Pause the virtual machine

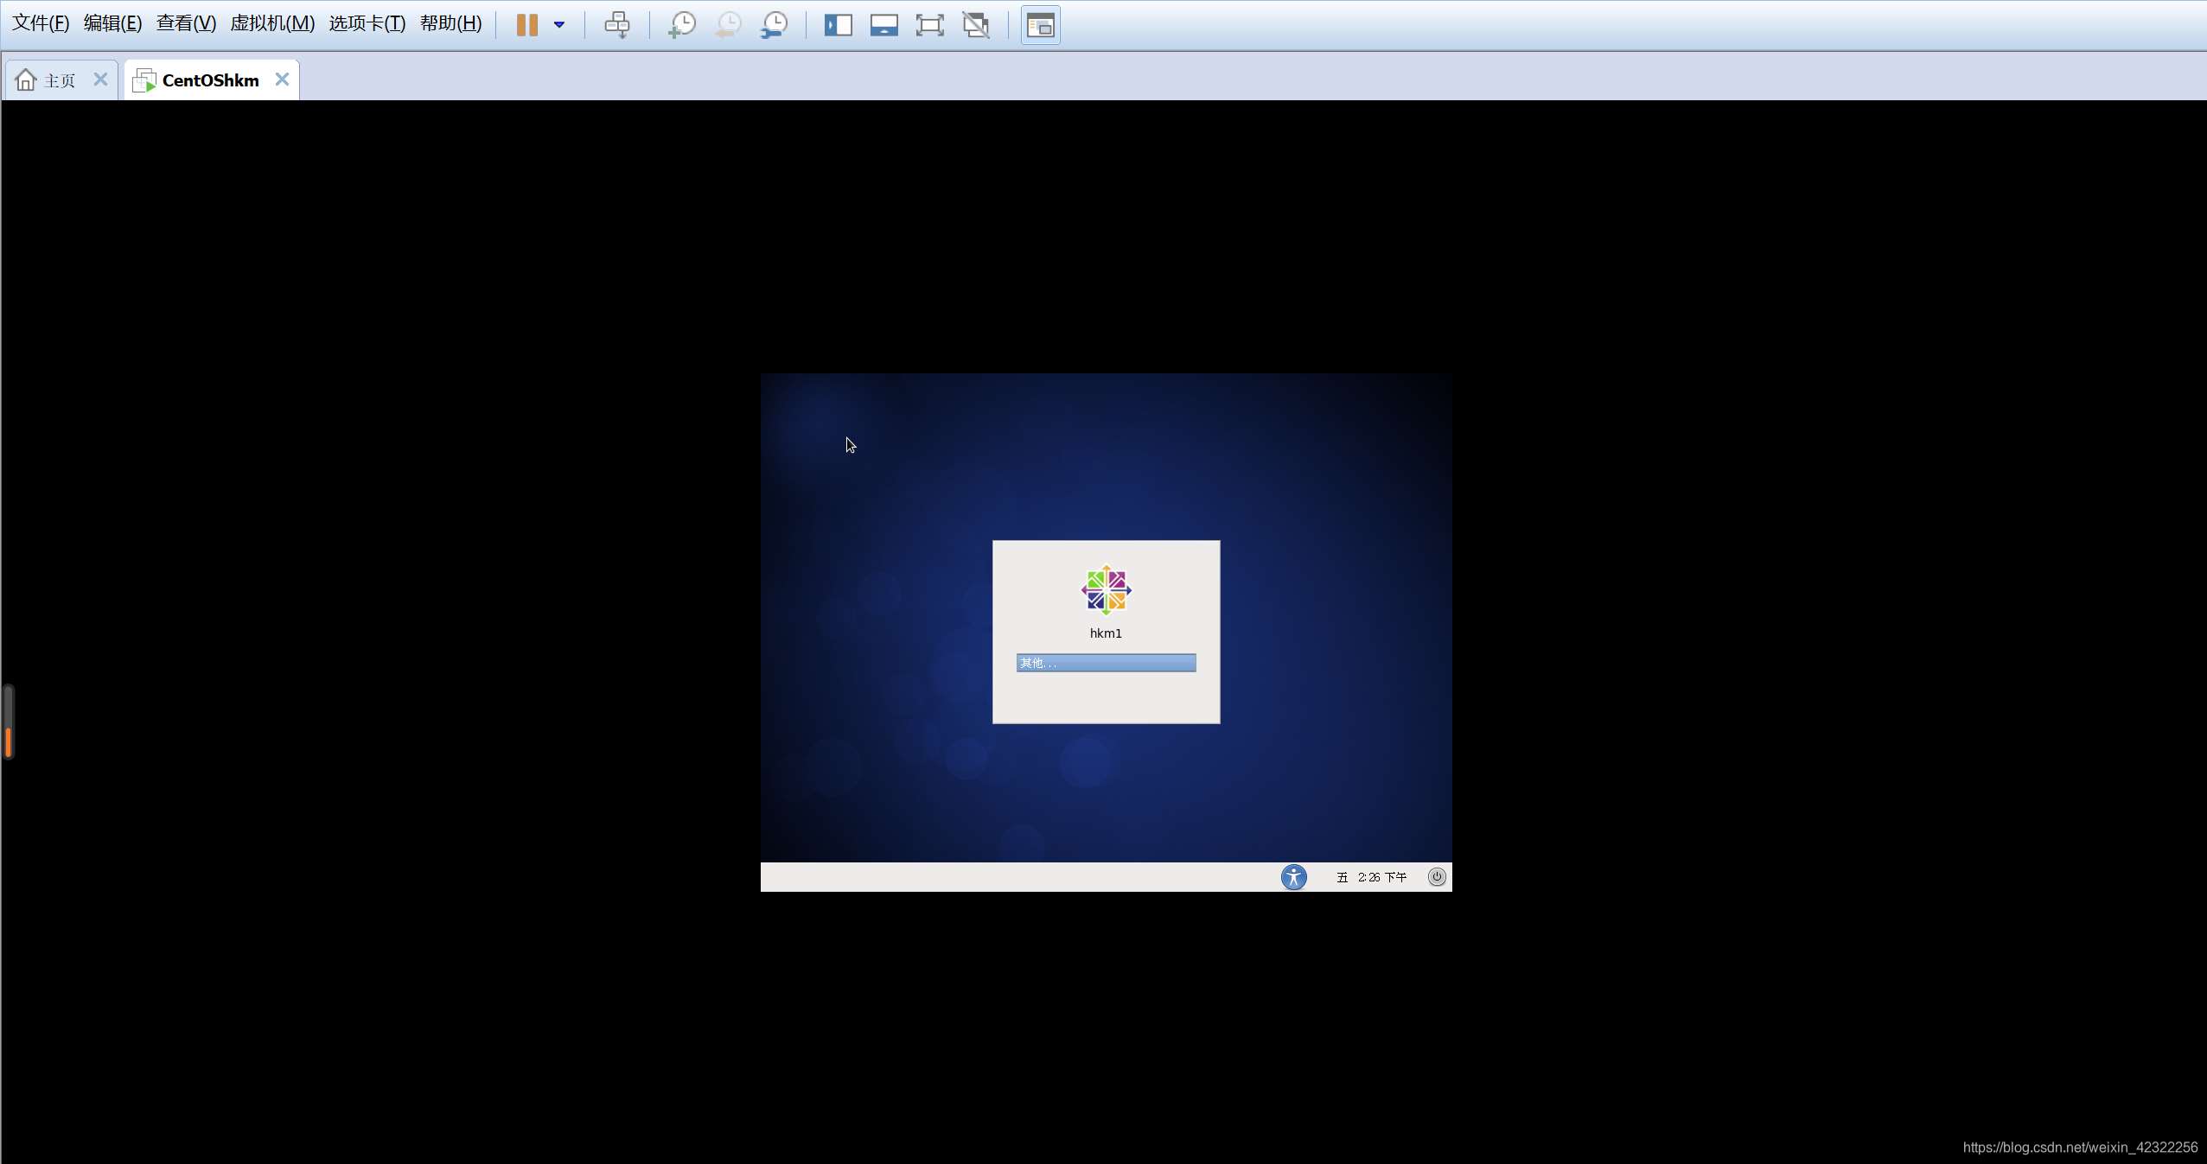527,24
